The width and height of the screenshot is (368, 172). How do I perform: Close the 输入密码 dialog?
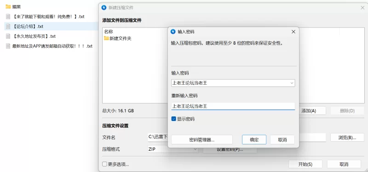pyautogui.click(x=293, y=32)
